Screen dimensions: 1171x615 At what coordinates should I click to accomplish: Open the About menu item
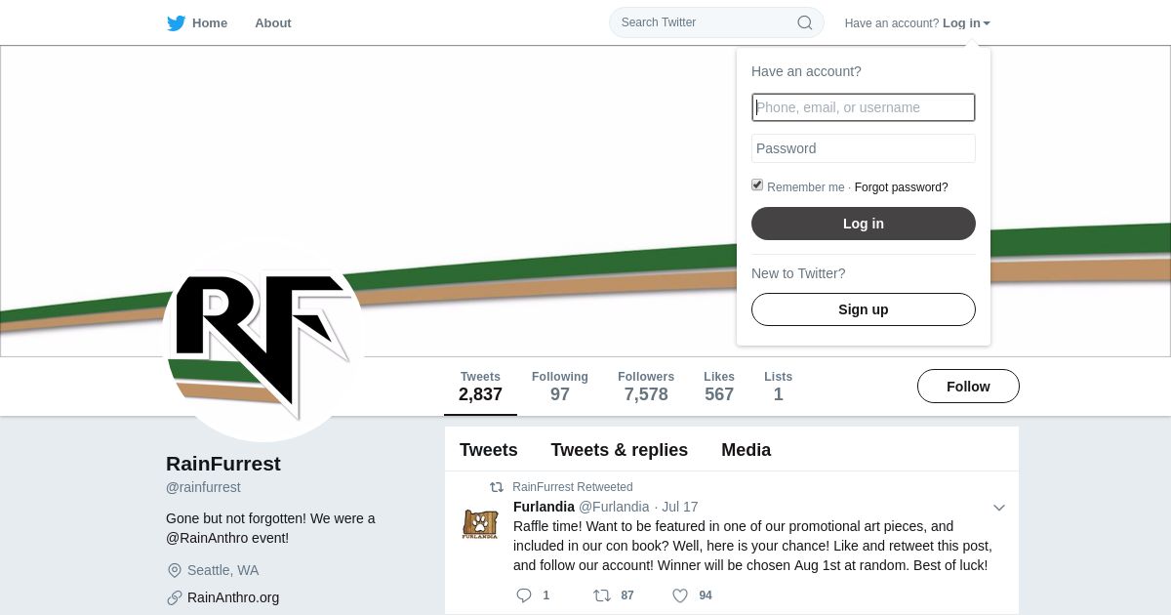coord(273,23)
